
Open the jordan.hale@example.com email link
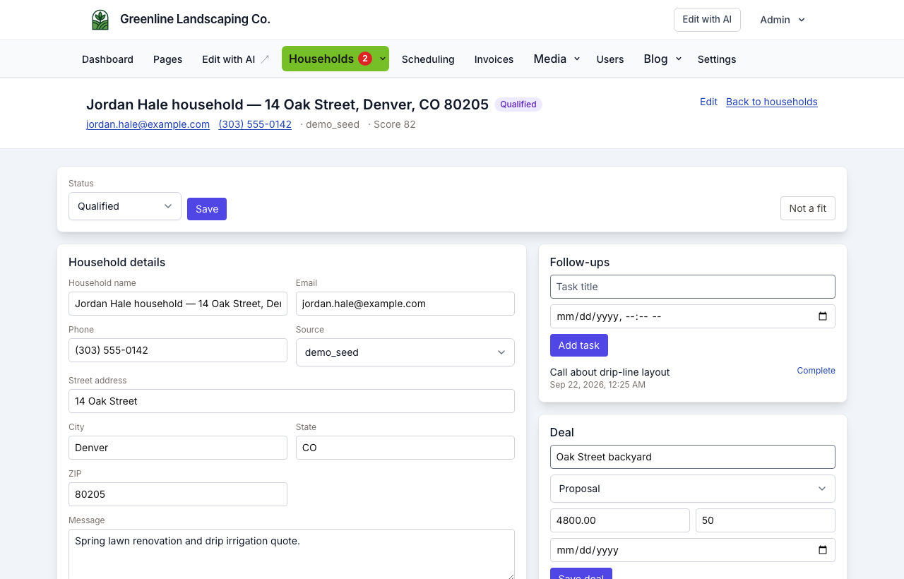click(x=148, y=124)
